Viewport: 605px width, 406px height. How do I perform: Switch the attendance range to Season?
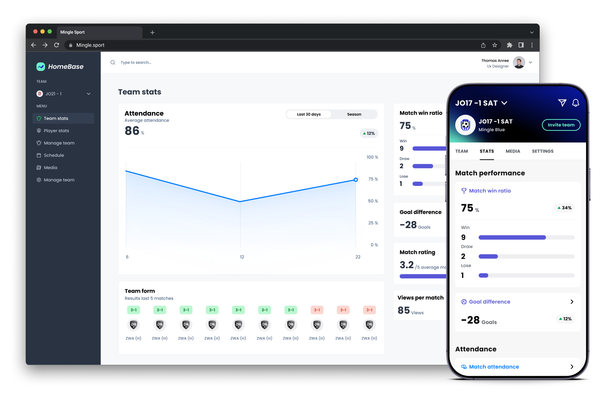pos(354,114)
